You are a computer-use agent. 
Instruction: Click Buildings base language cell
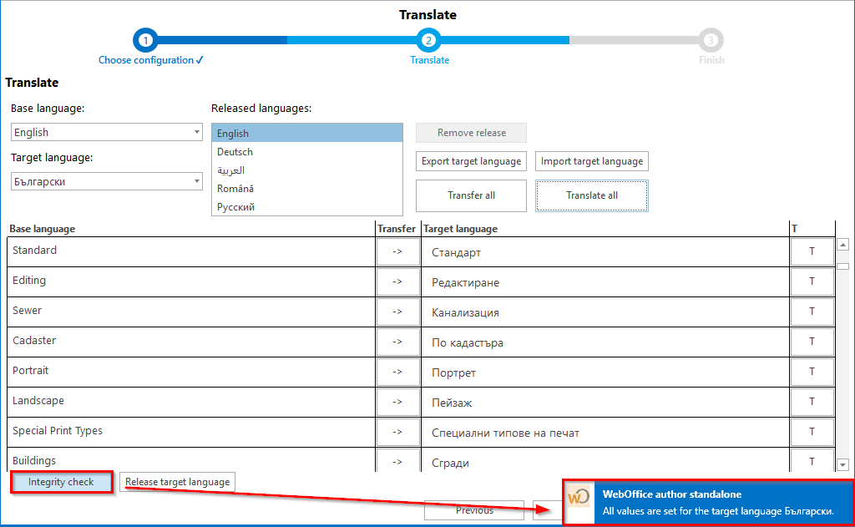[x=191, y=460]
